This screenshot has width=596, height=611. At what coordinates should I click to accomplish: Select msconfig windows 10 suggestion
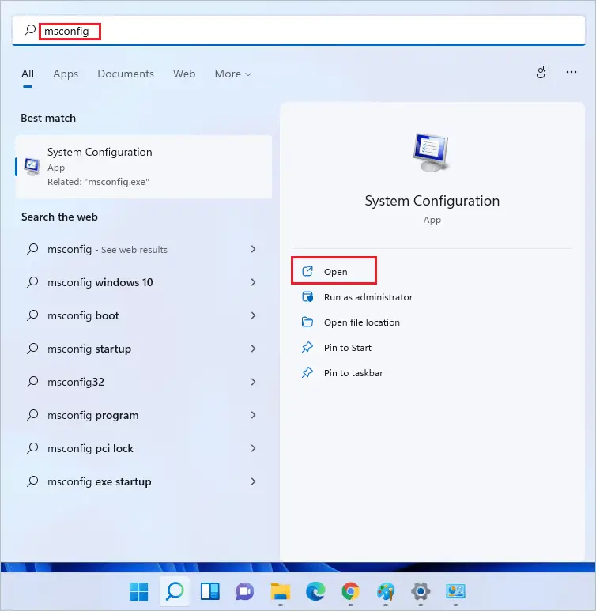pyautogui.click(x=142, y=282)
